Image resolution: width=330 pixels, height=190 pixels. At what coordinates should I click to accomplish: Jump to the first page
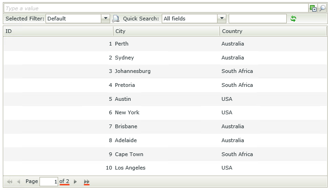tap(9, 182)
